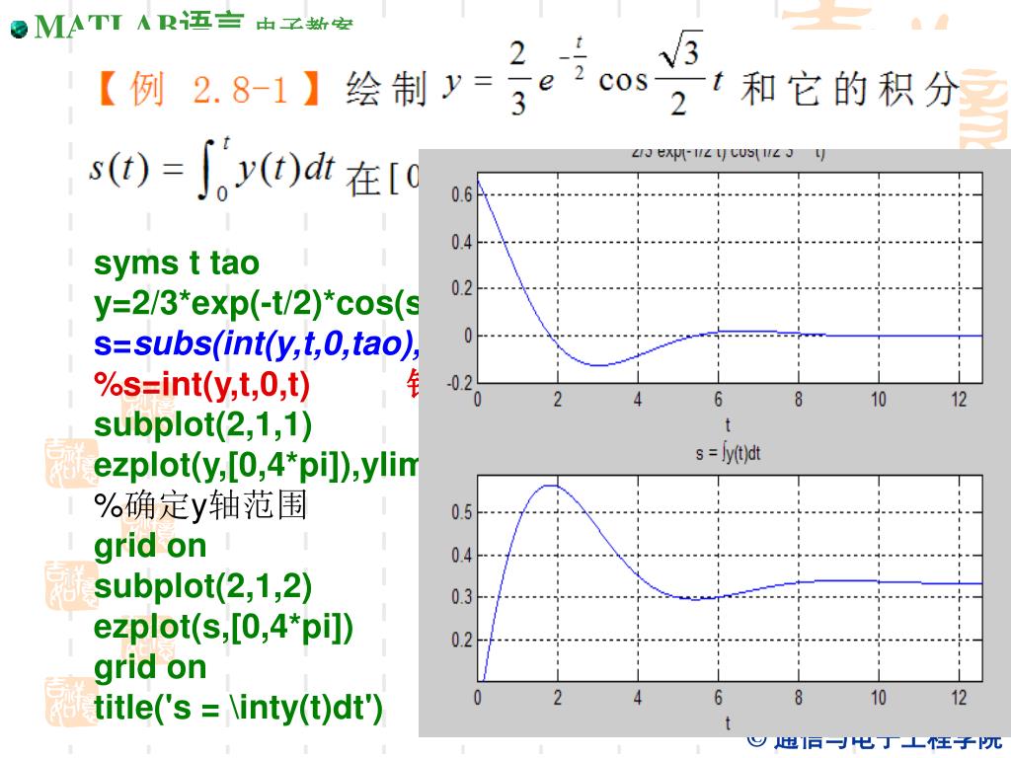Click the blue line 's=subs(int(y,t,0,tao),'
This screenshot has height=758, width=1011.
click(256, 344)
